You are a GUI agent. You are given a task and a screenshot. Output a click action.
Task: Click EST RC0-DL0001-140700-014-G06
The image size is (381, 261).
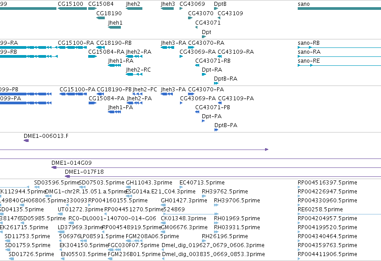click(x=112, y=219)
